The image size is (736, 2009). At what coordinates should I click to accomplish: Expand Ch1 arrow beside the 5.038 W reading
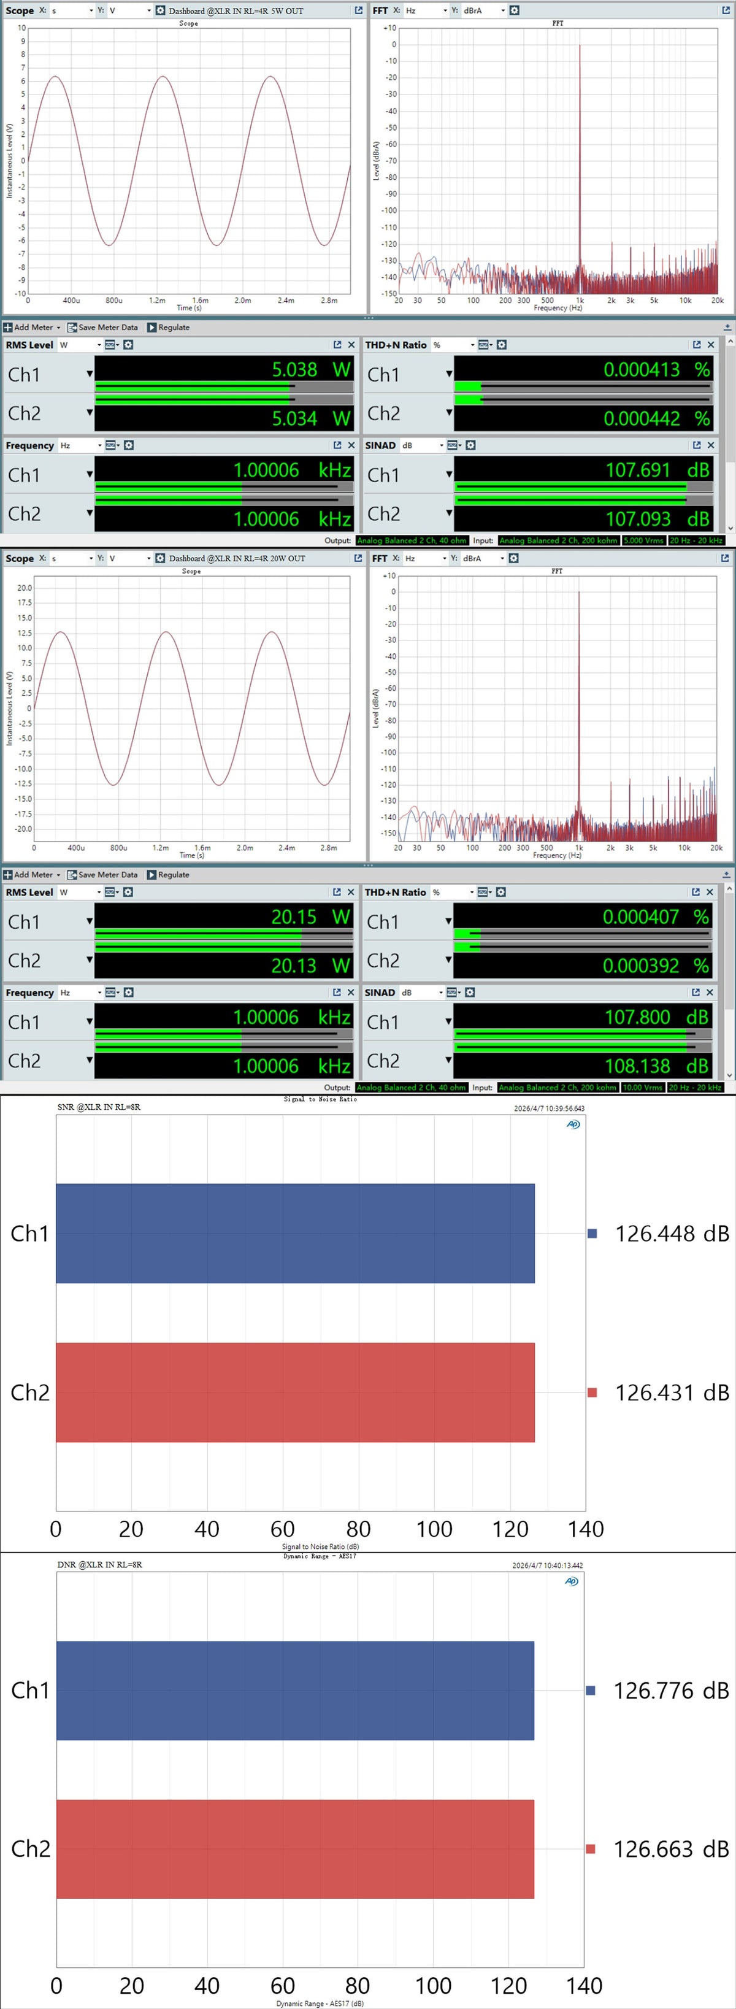pos(90,374)
